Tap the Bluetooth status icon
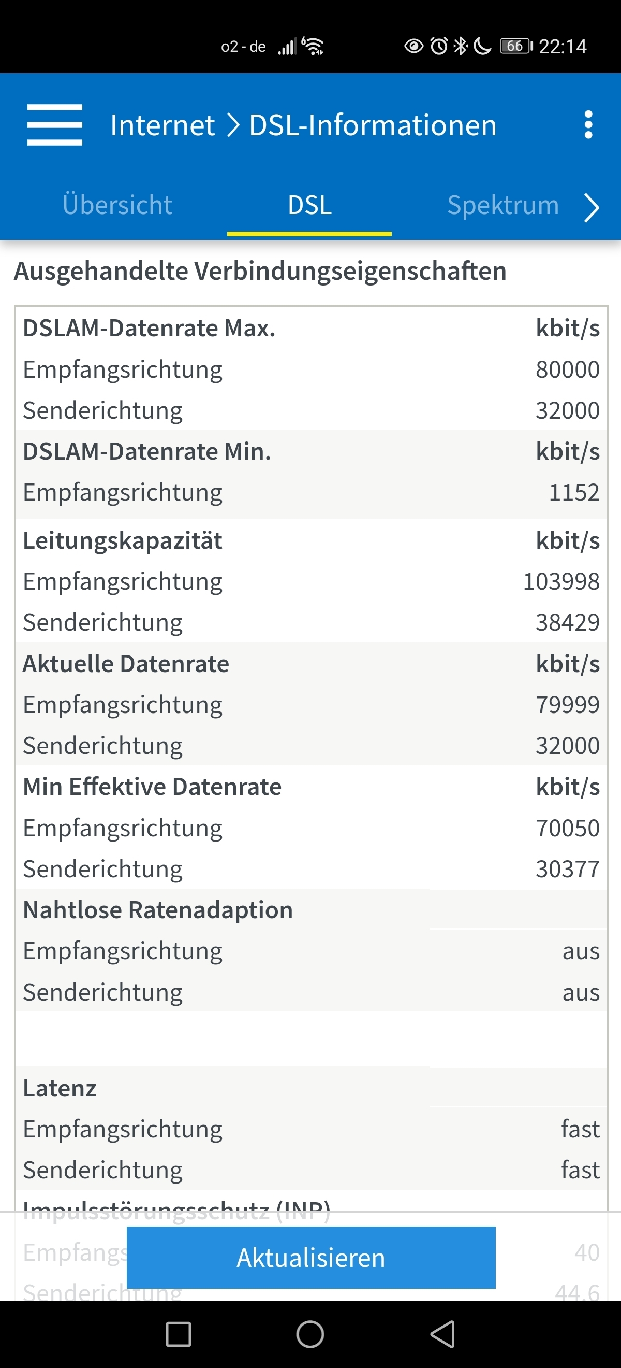 tap(460, 46)
